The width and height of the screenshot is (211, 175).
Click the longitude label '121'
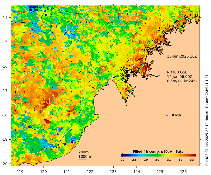tap(67, 172)
